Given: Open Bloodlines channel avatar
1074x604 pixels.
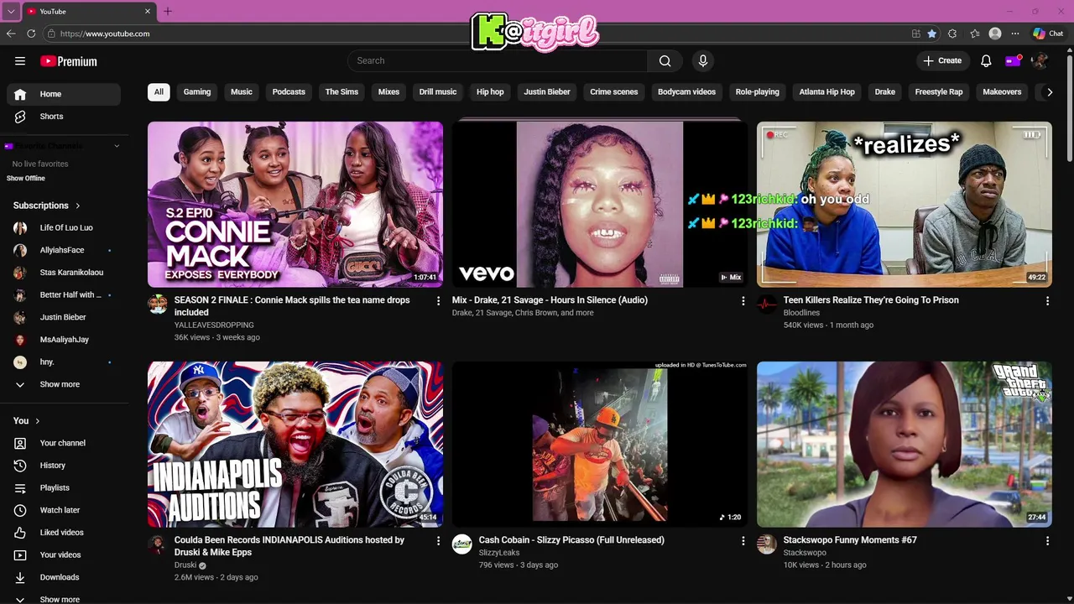Looking at the screenshot, I should point(767,304).
